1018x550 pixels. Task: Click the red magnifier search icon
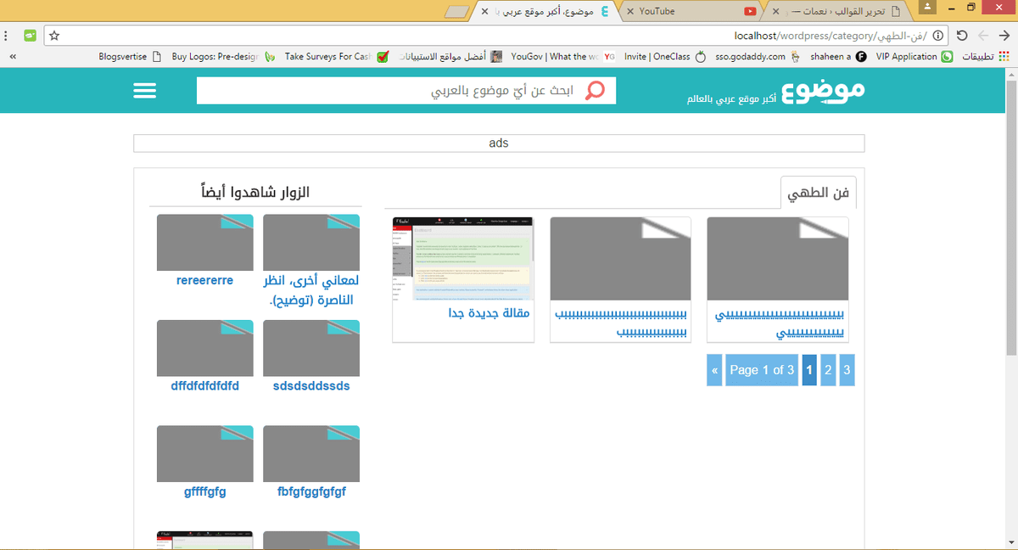pyautogui.click(x=596, y=91)
